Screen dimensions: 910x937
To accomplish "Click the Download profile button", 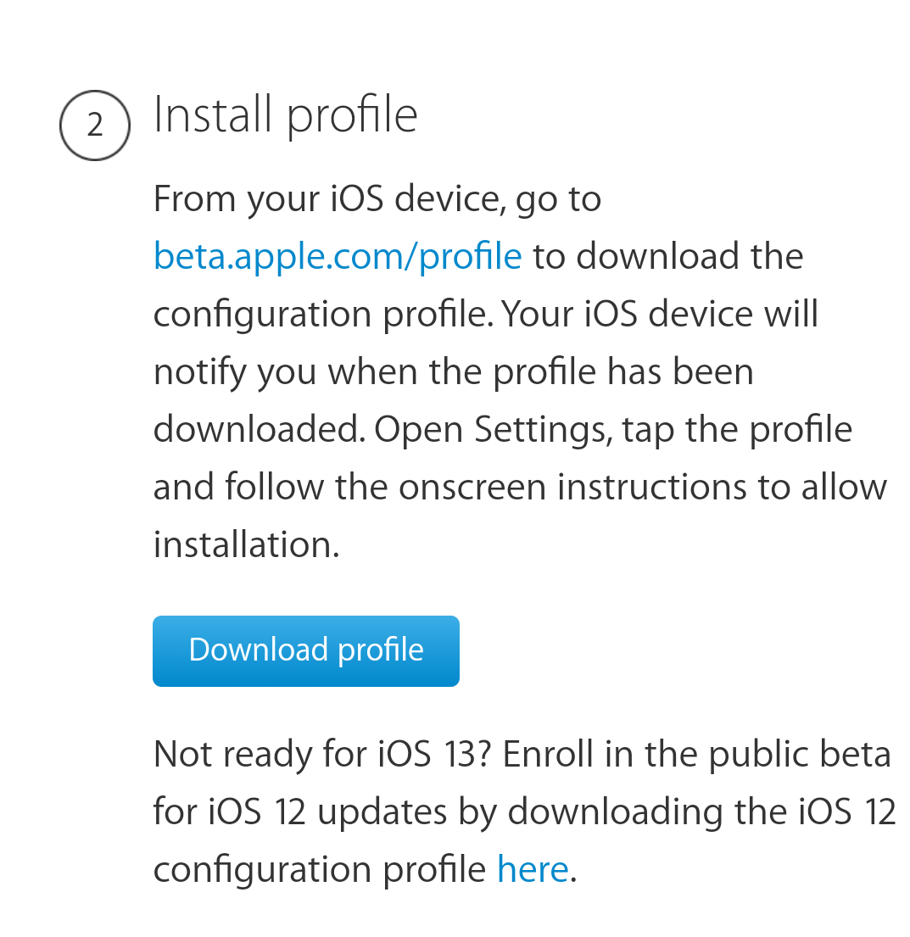I will pos(306,650).
